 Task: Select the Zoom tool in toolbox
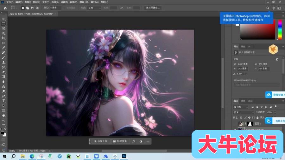click(3, 120)
